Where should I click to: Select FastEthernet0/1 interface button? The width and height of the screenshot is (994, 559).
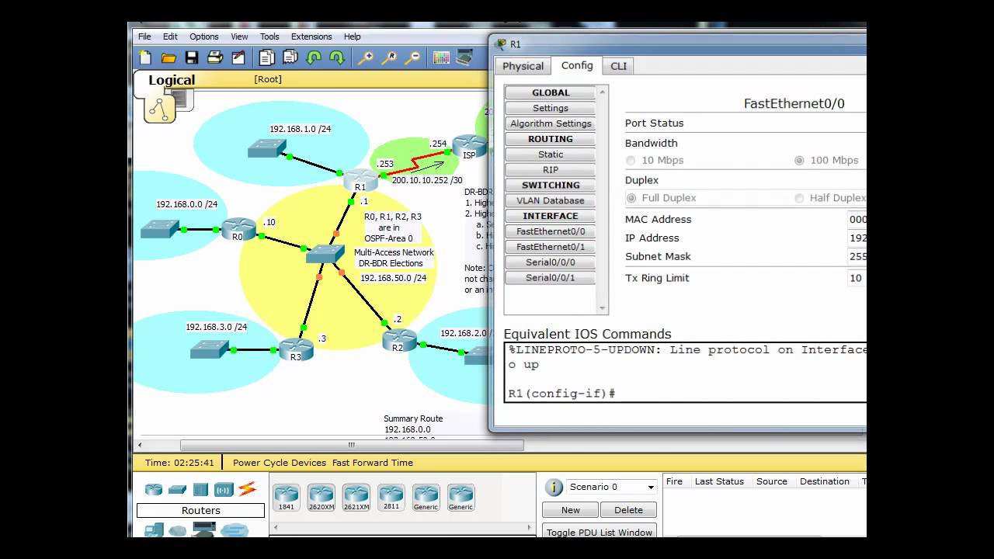pyautogui.click(x=551, y=247)
